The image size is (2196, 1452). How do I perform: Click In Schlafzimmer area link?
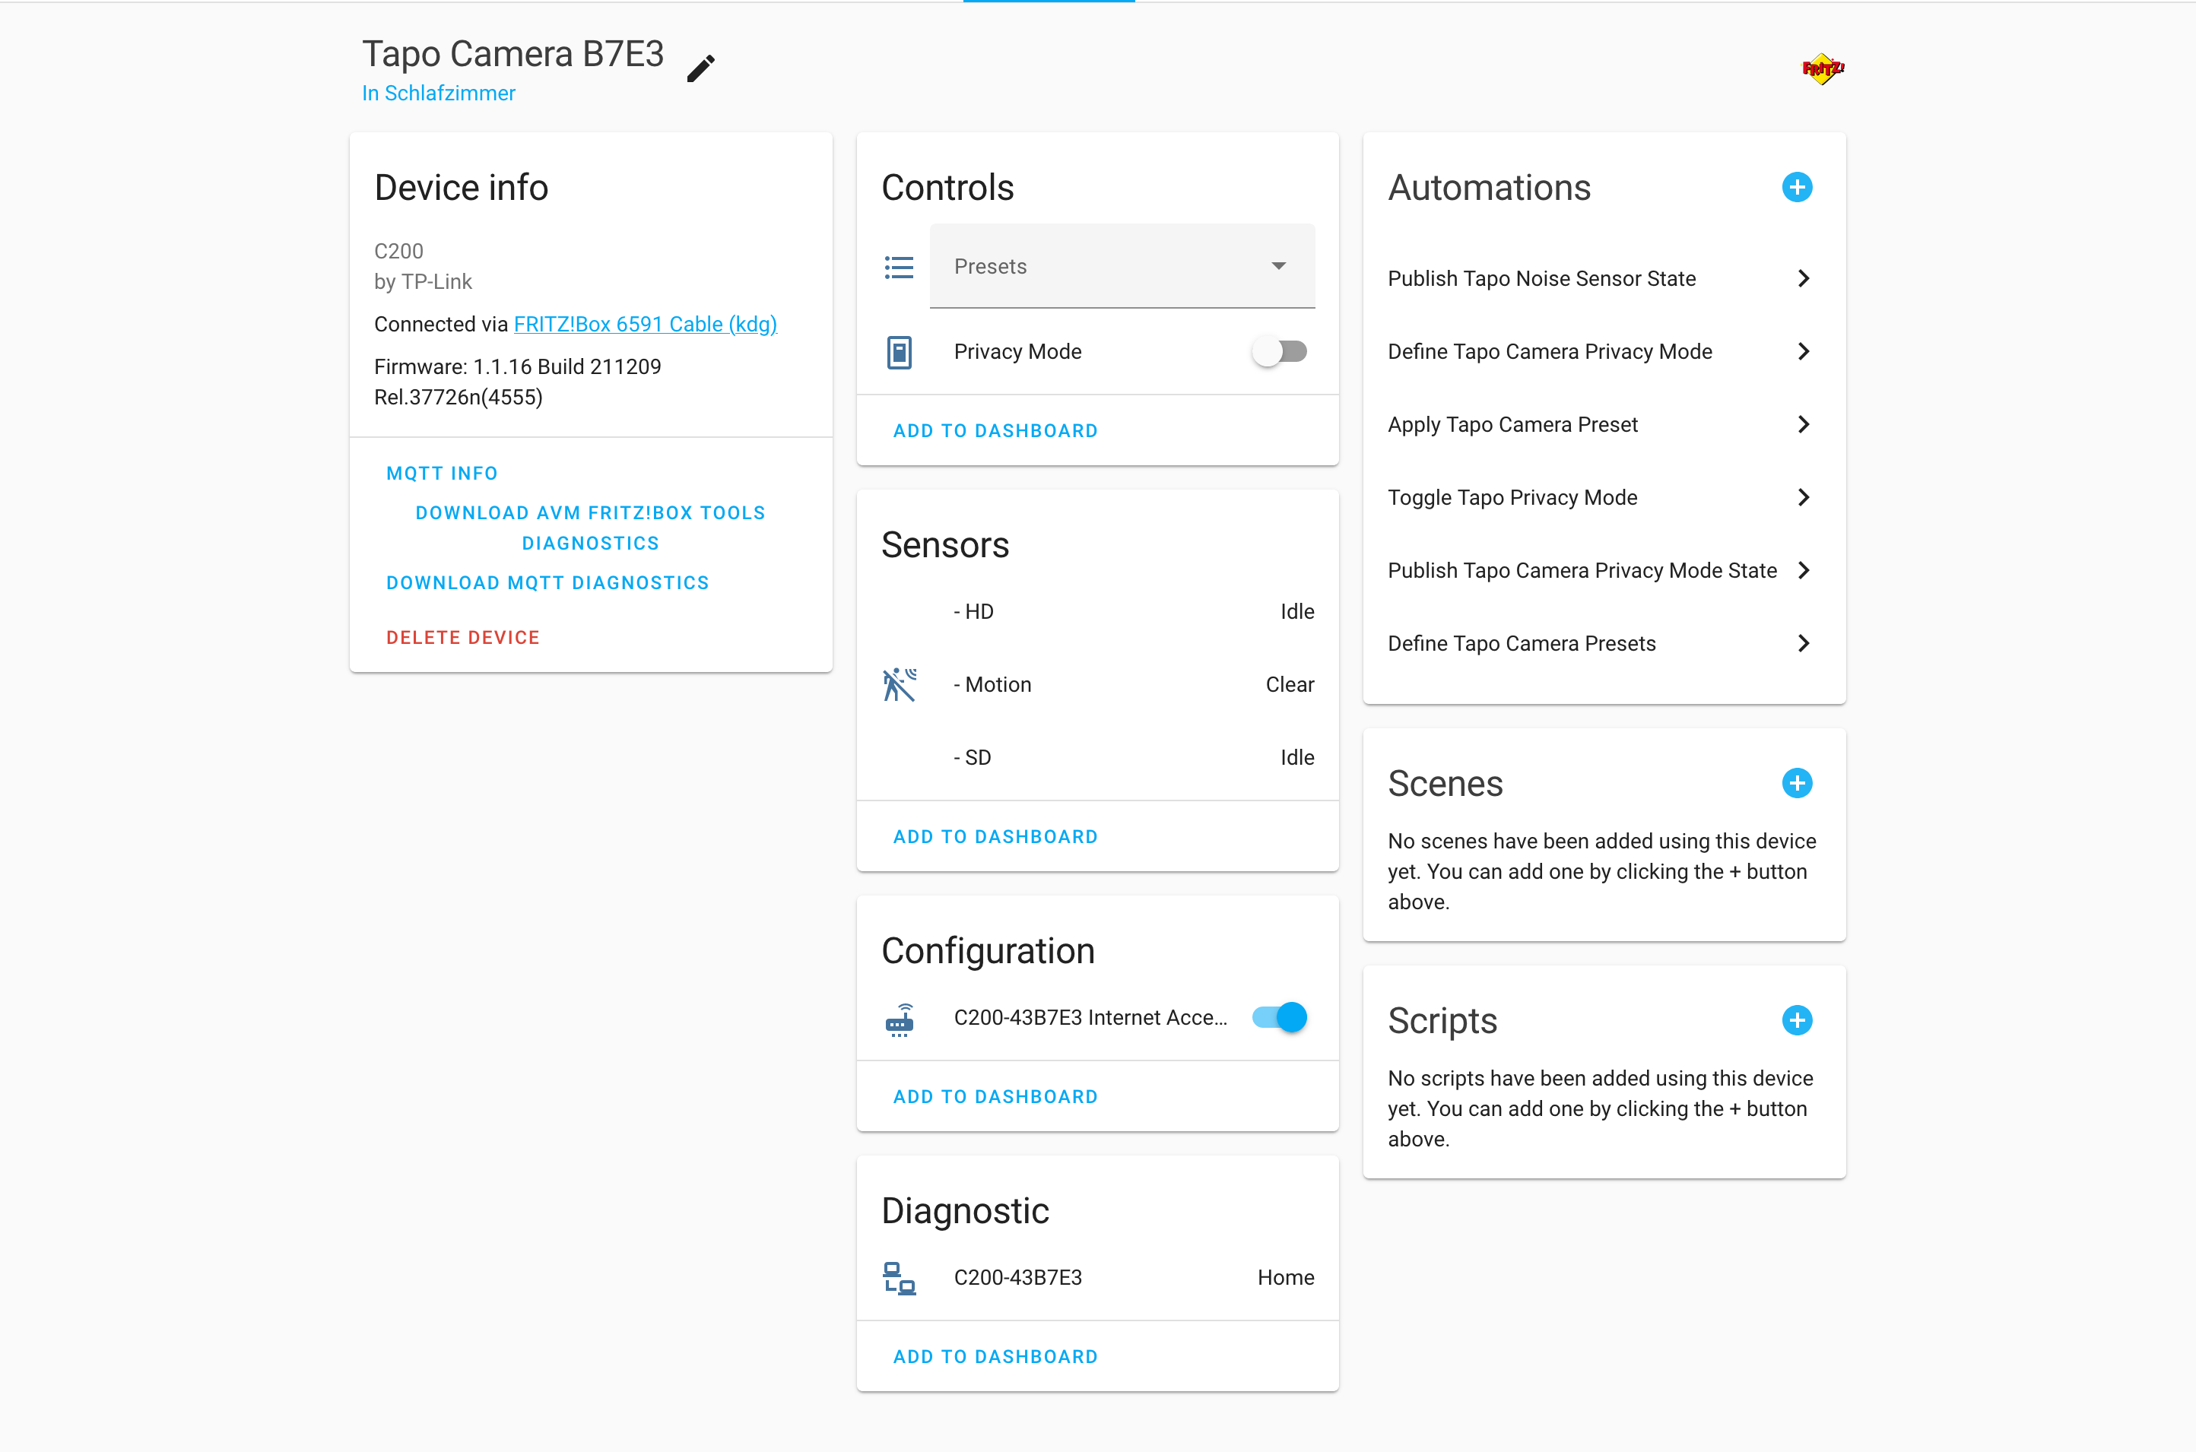coord(438,94)
